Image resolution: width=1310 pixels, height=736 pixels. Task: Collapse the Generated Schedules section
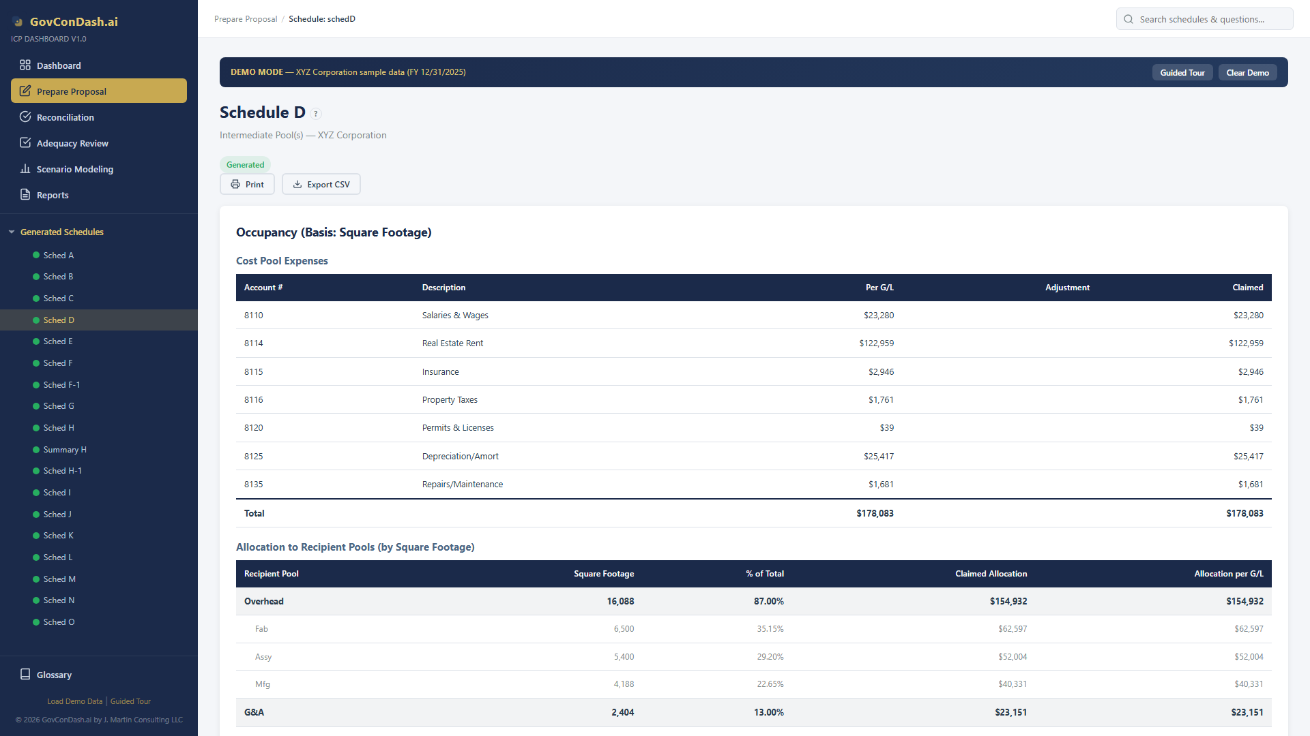(x=12, y=232)
